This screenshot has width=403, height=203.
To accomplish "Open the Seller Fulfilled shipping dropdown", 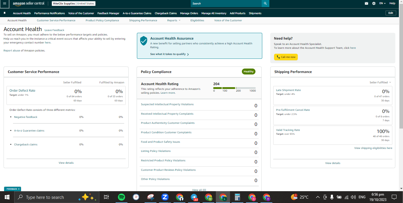I will click(380, 82).
